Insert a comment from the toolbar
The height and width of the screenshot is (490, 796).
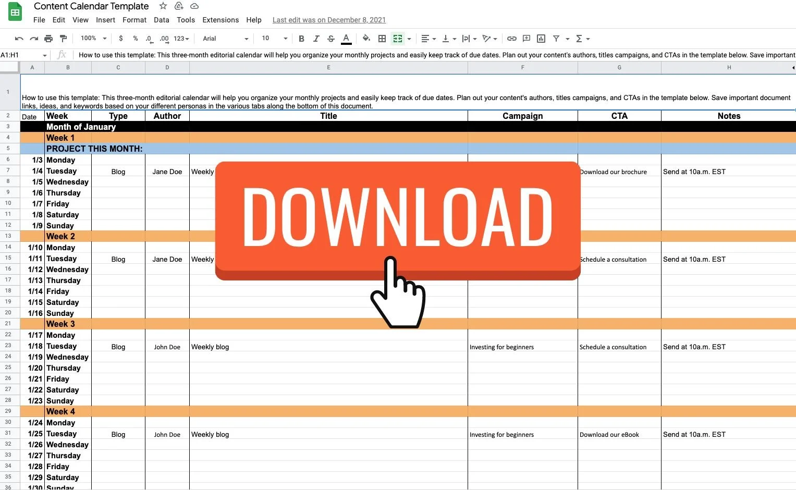click(x=526, y=39)
